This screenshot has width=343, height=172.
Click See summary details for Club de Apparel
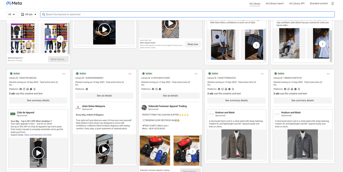pyautogui.click(x=38, y=100)
